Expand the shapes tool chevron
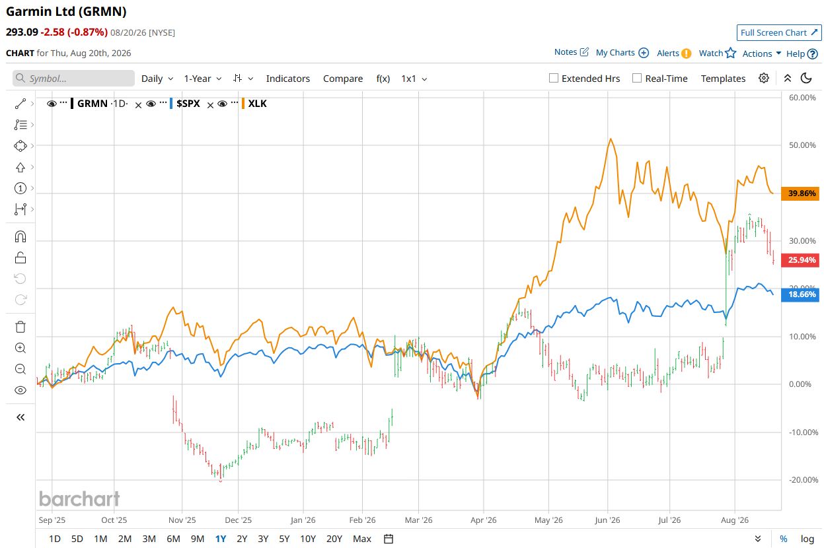This screenshot has height=548, width=824. (32, 145)
